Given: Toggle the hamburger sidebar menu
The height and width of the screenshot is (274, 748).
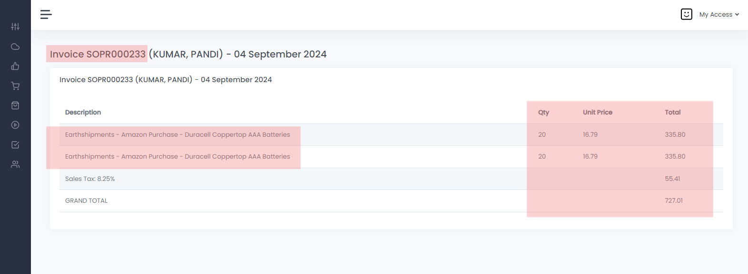Looking at the screenshot, I should point(46,15).
